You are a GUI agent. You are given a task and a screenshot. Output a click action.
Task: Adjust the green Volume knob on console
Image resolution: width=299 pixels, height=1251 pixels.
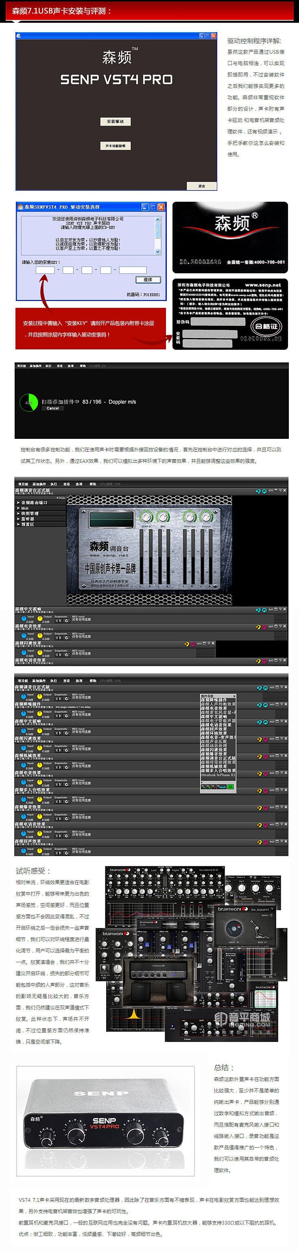tap(206, 517)
